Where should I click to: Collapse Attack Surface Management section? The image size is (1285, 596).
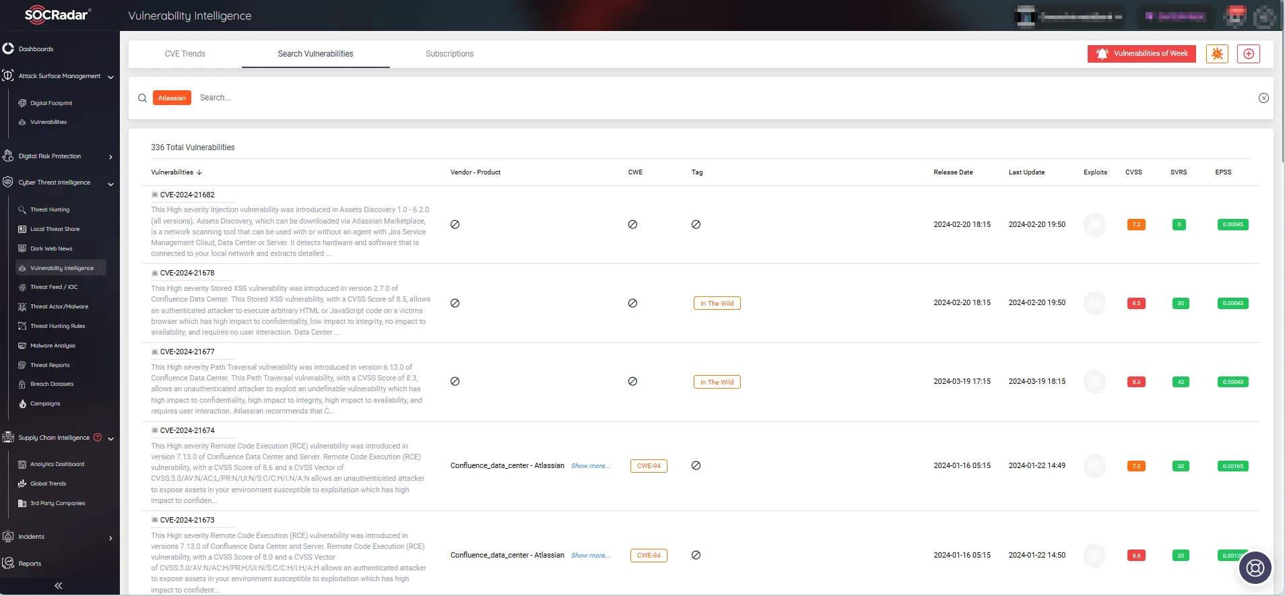110,77
